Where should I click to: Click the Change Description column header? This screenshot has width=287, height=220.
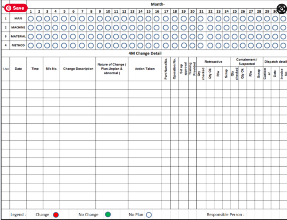78,69
